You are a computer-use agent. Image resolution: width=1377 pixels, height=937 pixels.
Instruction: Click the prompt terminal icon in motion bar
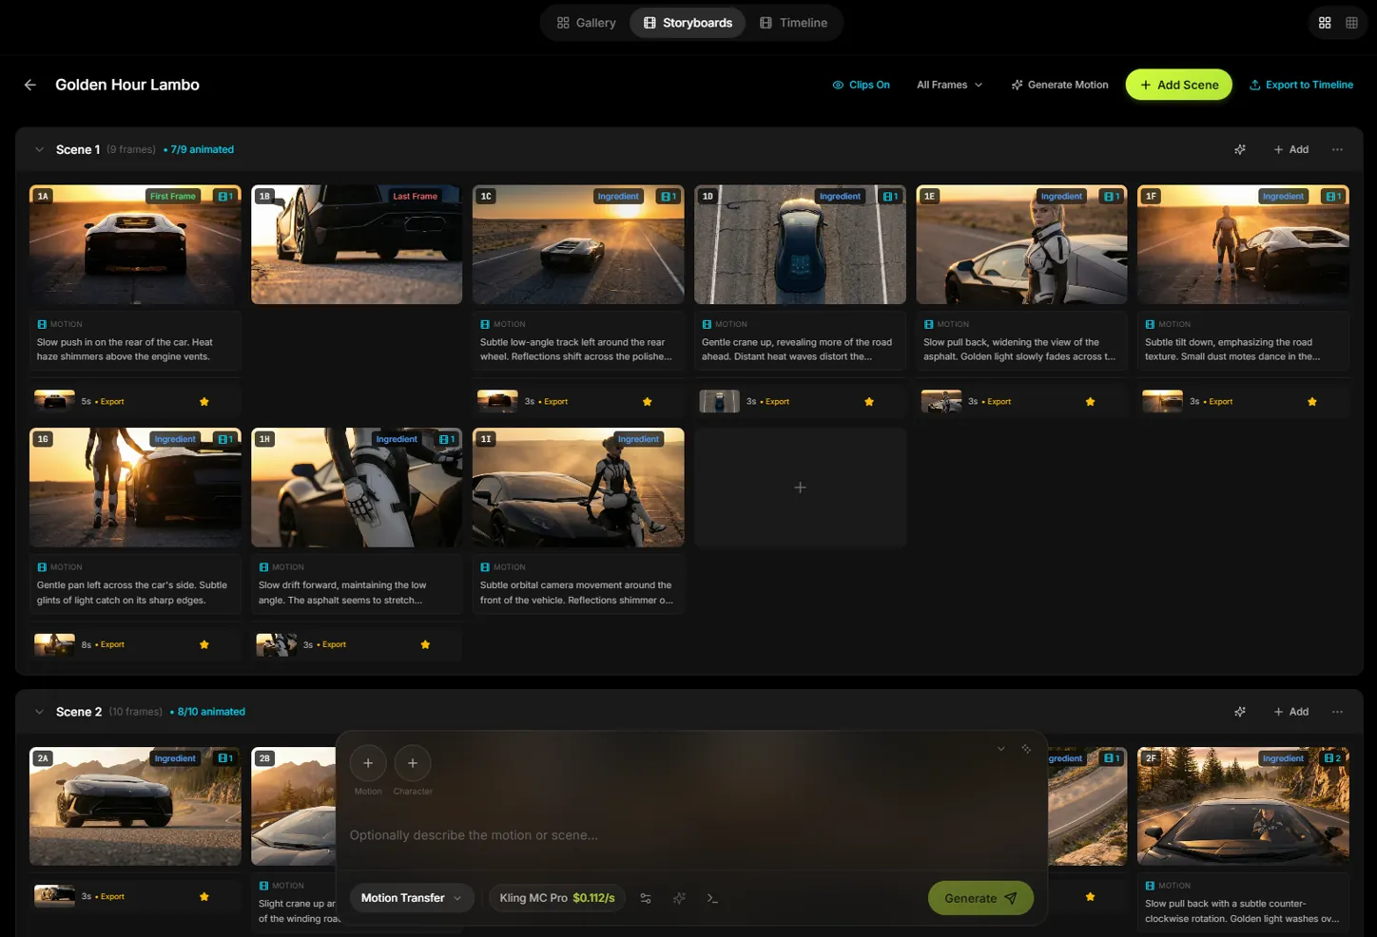(x=713, y=897)
